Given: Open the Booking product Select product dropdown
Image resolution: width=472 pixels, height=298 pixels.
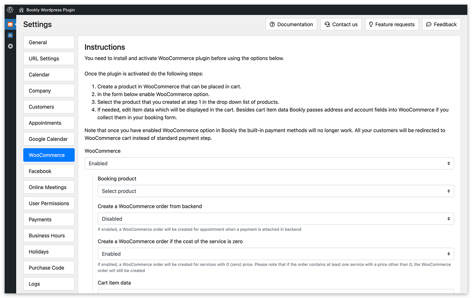Looking at the screenshot, I should (x=276, y=191).
